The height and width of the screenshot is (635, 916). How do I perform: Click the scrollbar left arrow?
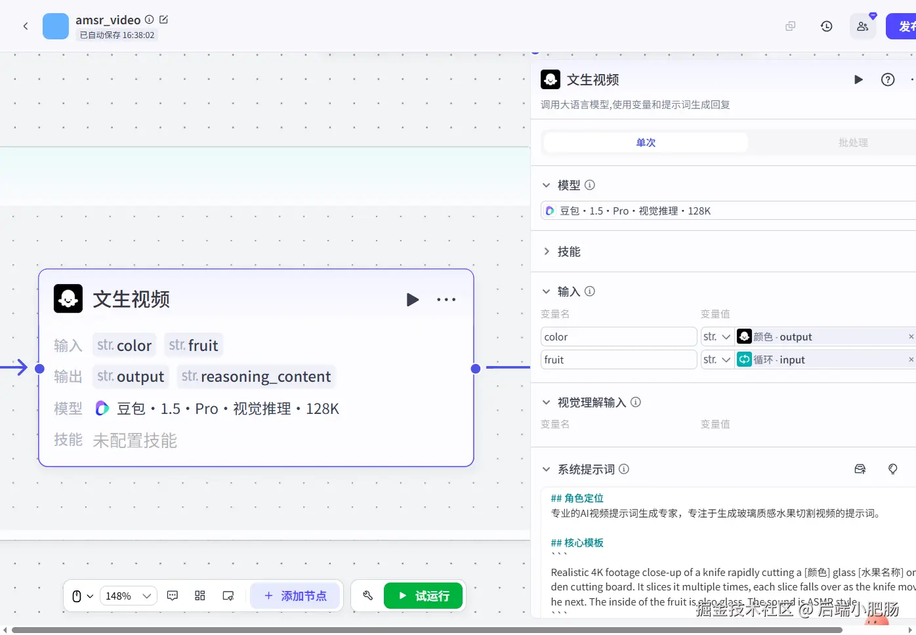coord(6,630)
